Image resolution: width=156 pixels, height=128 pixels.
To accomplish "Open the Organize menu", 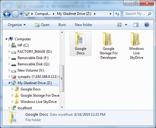I will tap(17, 25).
